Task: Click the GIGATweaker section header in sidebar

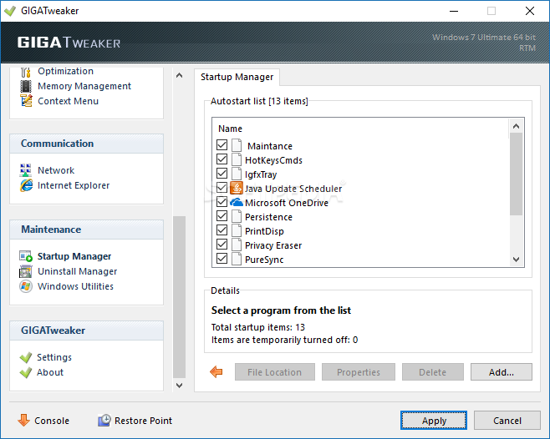Action: click(86, 331)
